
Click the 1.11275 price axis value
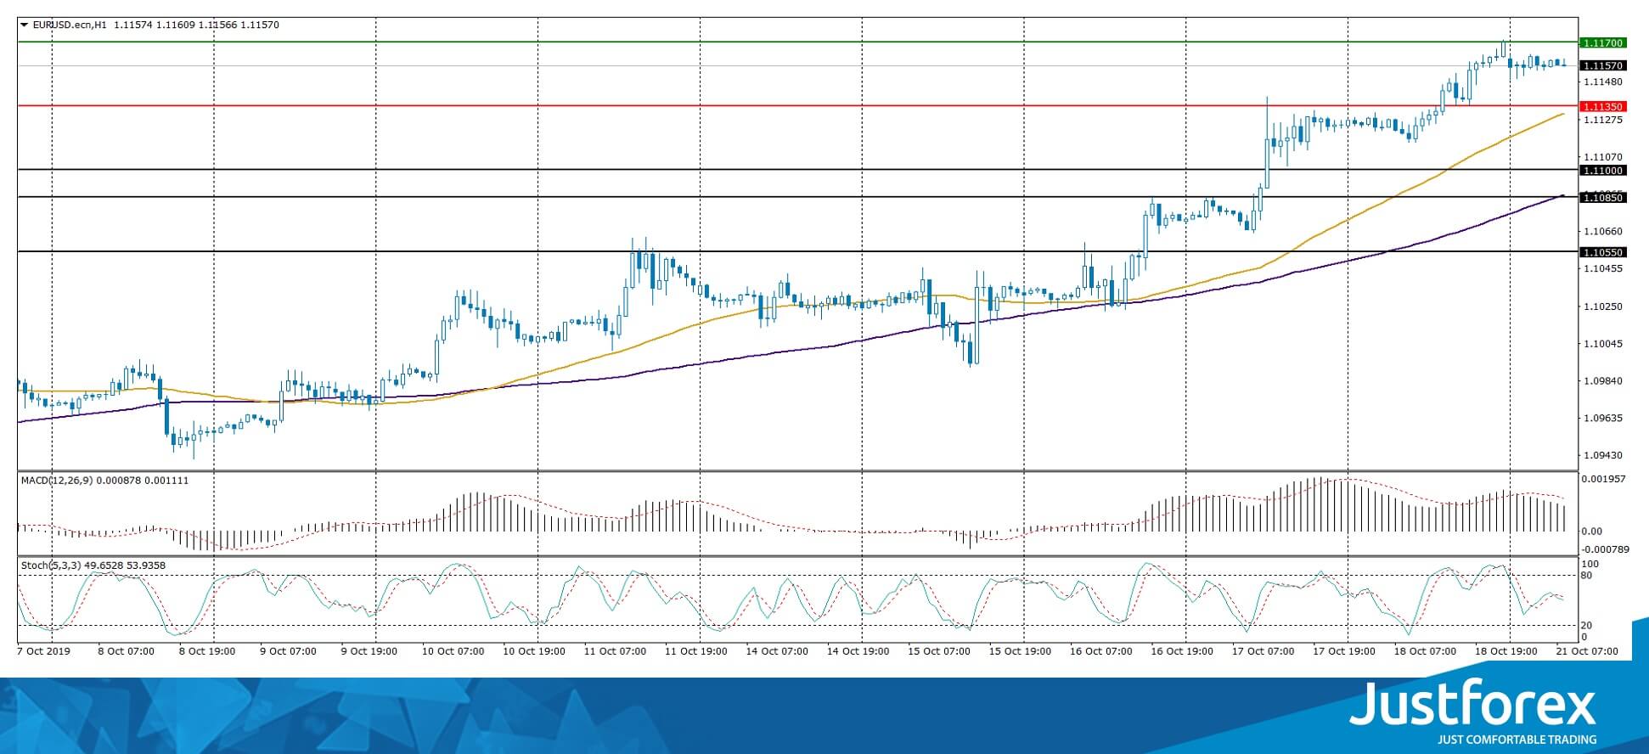coord(1602,120)
